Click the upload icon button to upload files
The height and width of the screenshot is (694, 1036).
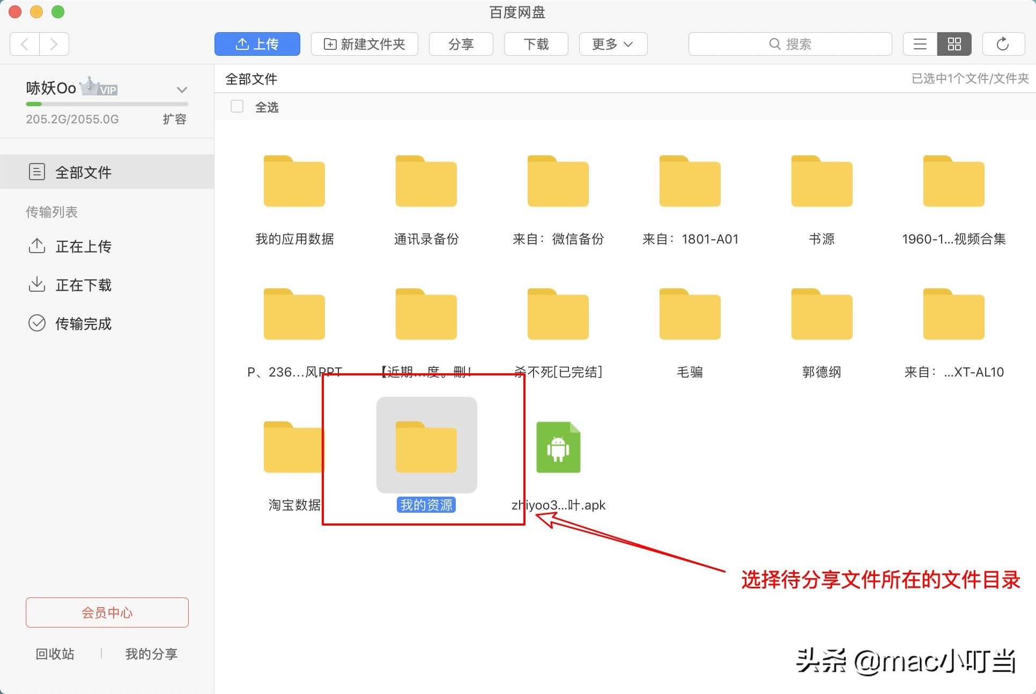[x=242, y=44]
